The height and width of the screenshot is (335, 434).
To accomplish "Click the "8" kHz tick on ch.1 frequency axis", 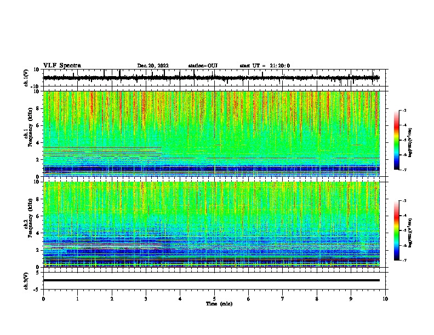I will coord(38,108).
